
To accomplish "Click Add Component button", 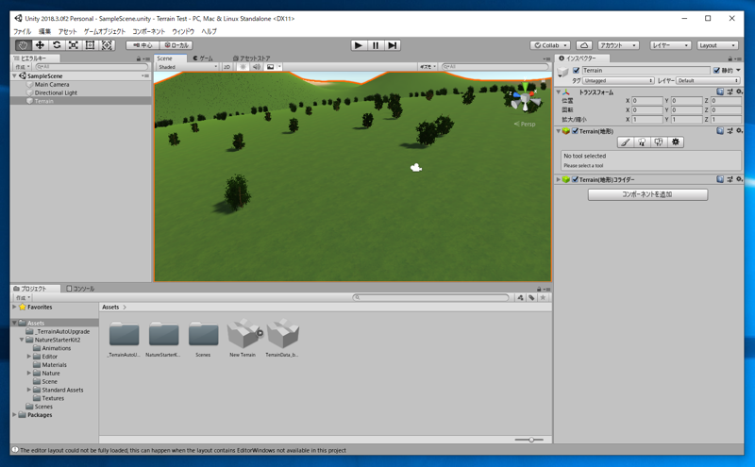I will 647,194.
